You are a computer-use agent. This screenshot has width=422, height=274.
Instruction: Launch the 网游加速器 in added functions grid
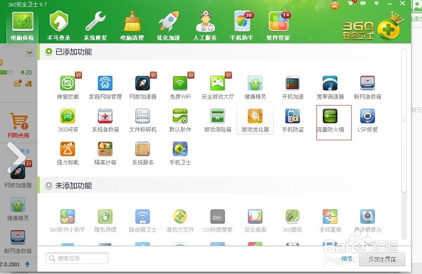click(x=143, y=87)
